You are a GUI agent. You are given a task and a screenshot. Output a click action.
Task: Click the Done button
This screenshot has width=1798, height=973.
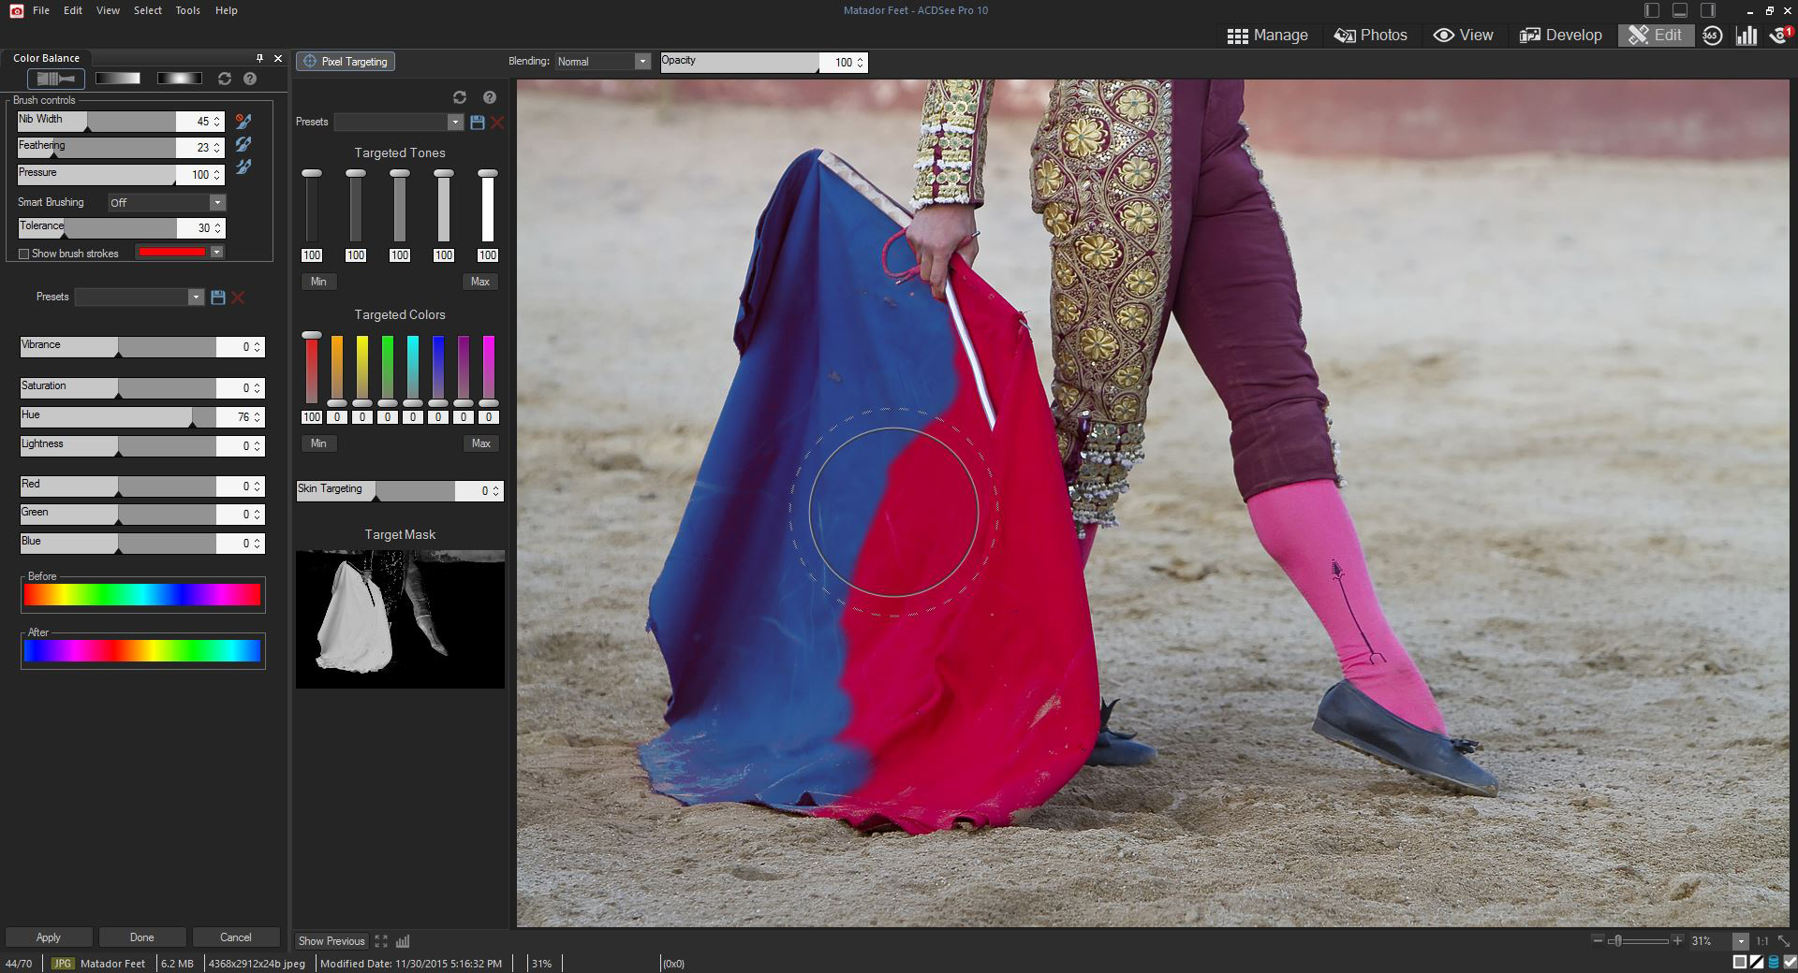coord(142,937)
